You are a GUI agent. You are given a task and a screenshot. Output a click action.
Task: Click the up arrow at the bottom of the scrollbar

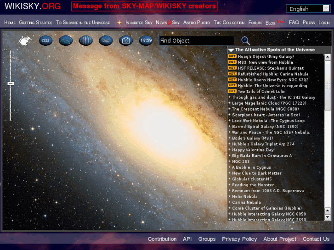click(x=328, y=211)
